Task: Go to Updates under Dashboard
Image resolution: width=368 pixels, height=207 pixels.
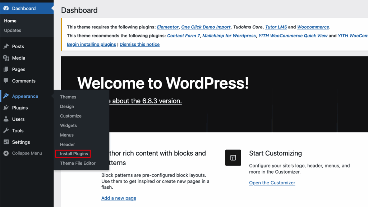Action: click(x=13, y=31)
